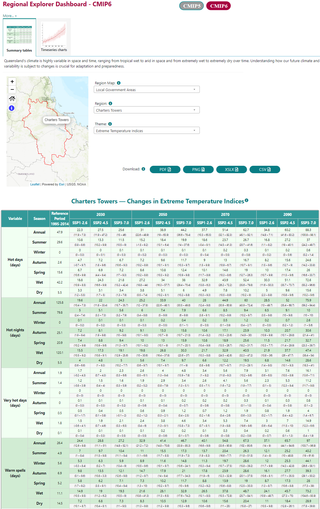Switch to Timeseries charts tab
Viewport: 320px width, 509px height.
pos(54,37)
